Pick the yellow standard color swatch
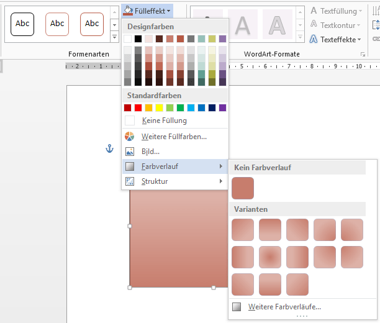This screenshot has width=380, height=323. [x=159, y=107]
